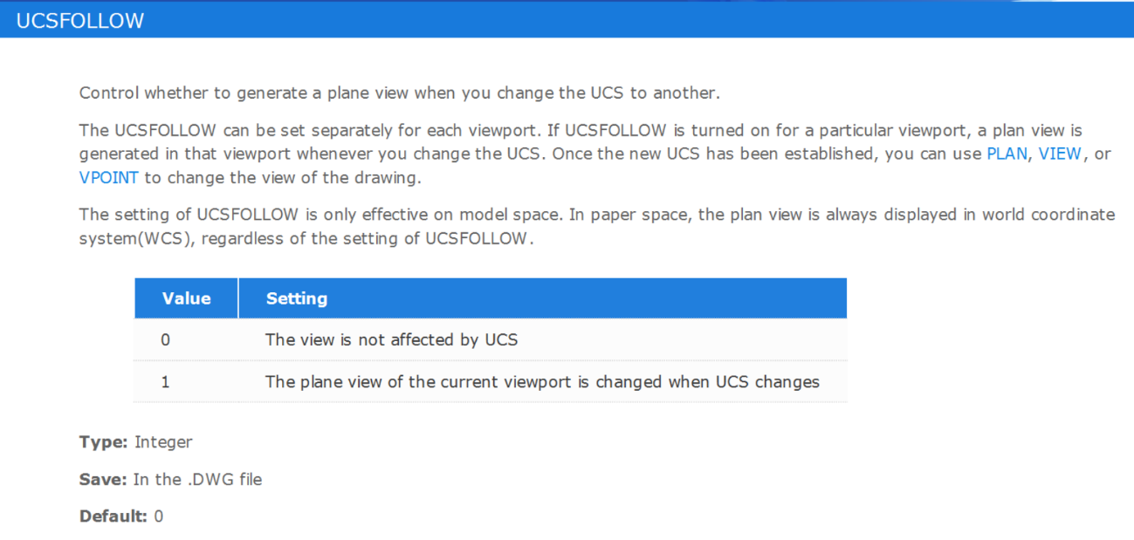Viewport: 1134px width, 540px height.
Task: Click the blue header bar beside UCSFOLLOW
Action: pos(637,21)
